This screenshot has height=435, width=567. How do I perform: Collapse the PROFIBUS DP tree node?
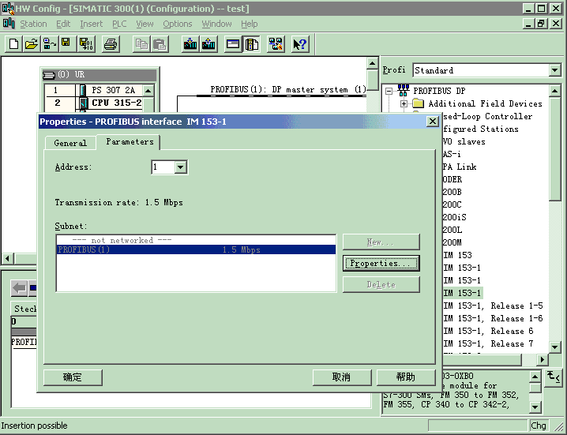coord(389,91)
